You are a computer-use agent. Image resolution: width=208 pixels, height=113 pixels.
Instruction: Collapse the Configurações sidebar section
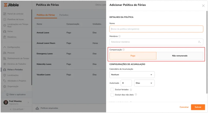coord(5,47)
